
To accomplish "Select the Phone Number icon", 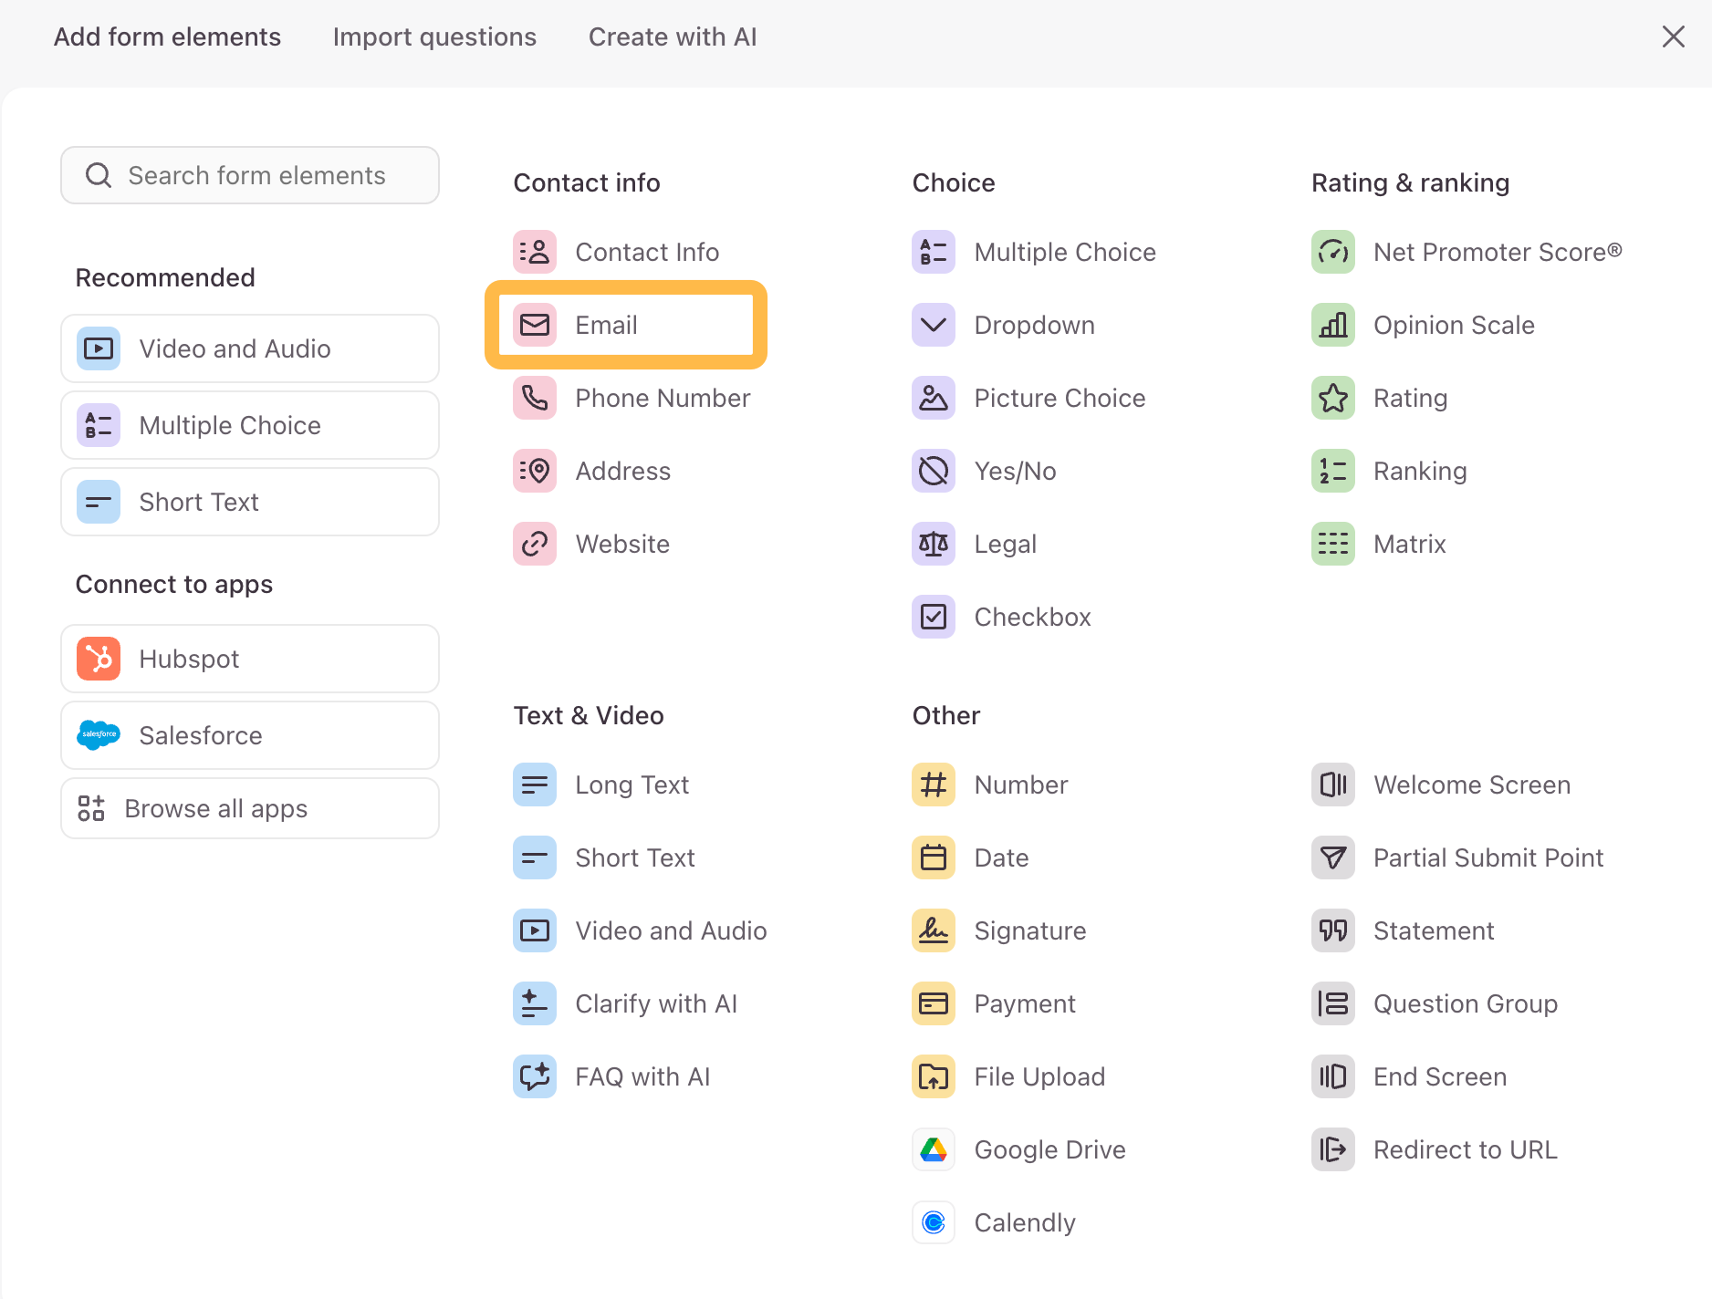I will pos(535,398).
